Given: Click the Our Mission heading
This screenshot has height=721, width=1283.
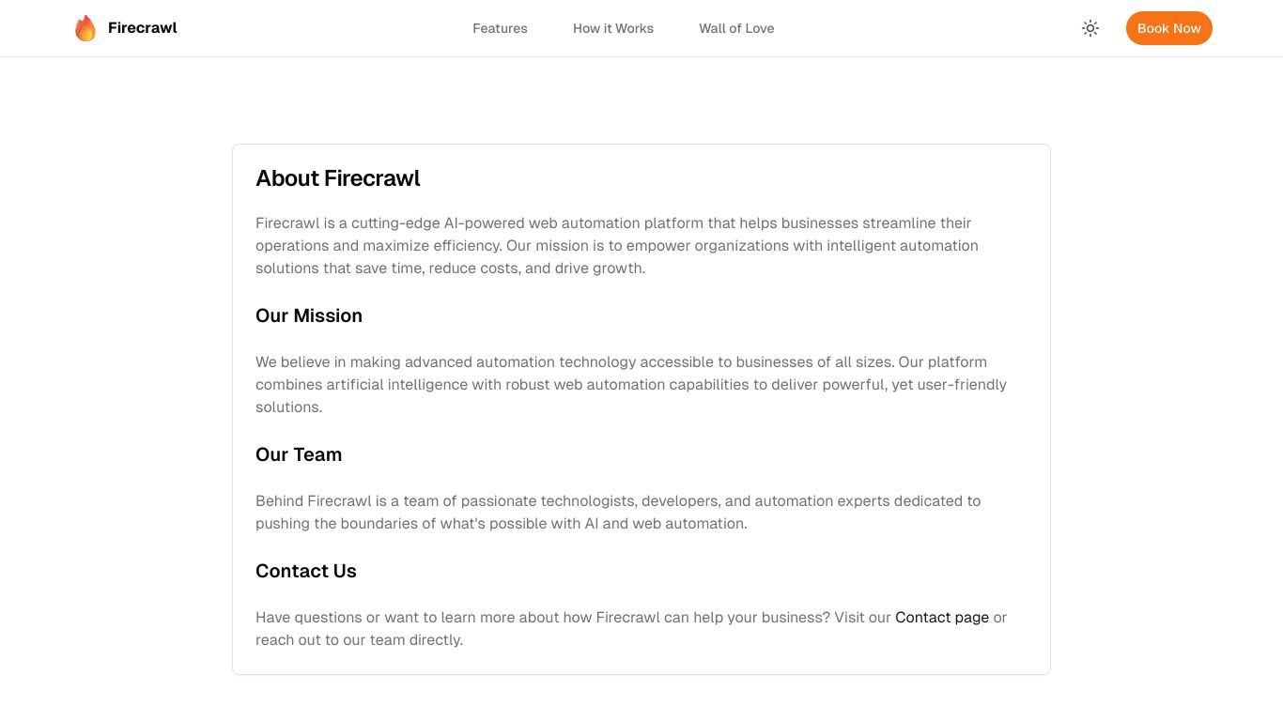Looking at the screenshot, I should (x=309, y=315).
